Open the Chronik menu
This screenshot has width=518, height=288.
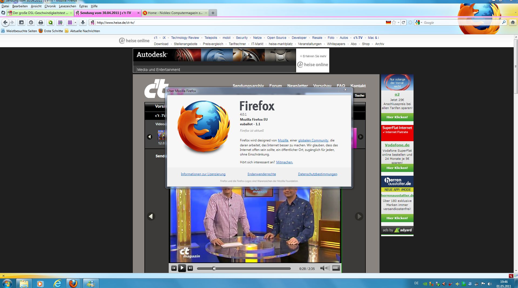[x=50, y=6]
